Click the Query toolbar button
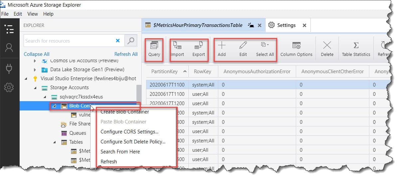 tap(154, 49)
